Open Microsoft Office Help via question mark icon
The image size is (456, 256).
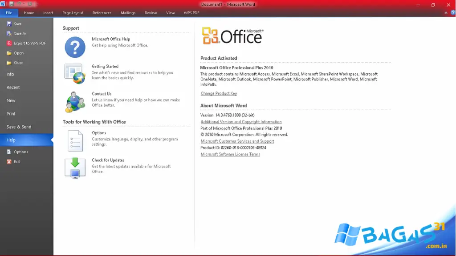pyautogui.click(x=74, y=46)
